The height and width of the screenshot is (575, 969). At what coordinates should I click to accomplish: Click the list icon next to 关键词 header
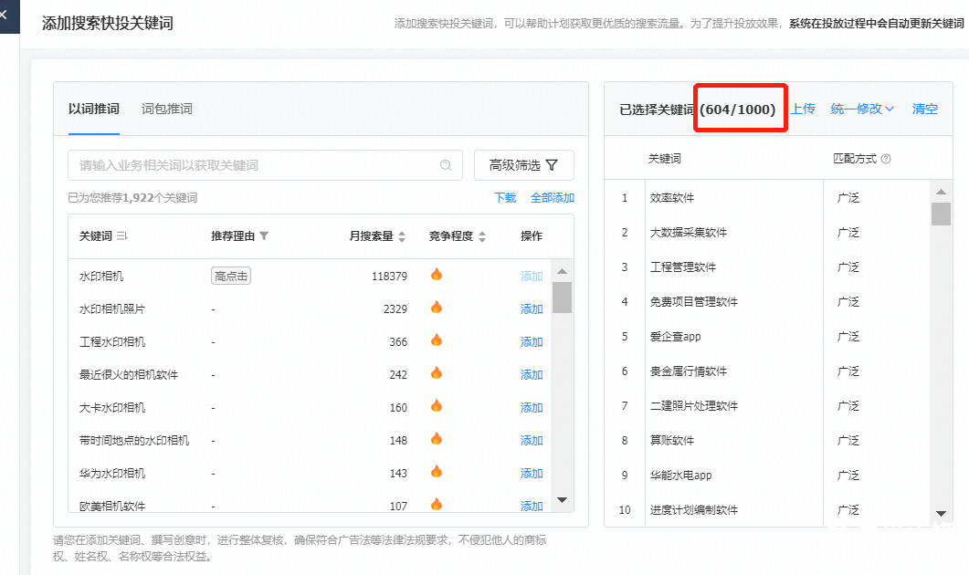(x=122, y=236)
